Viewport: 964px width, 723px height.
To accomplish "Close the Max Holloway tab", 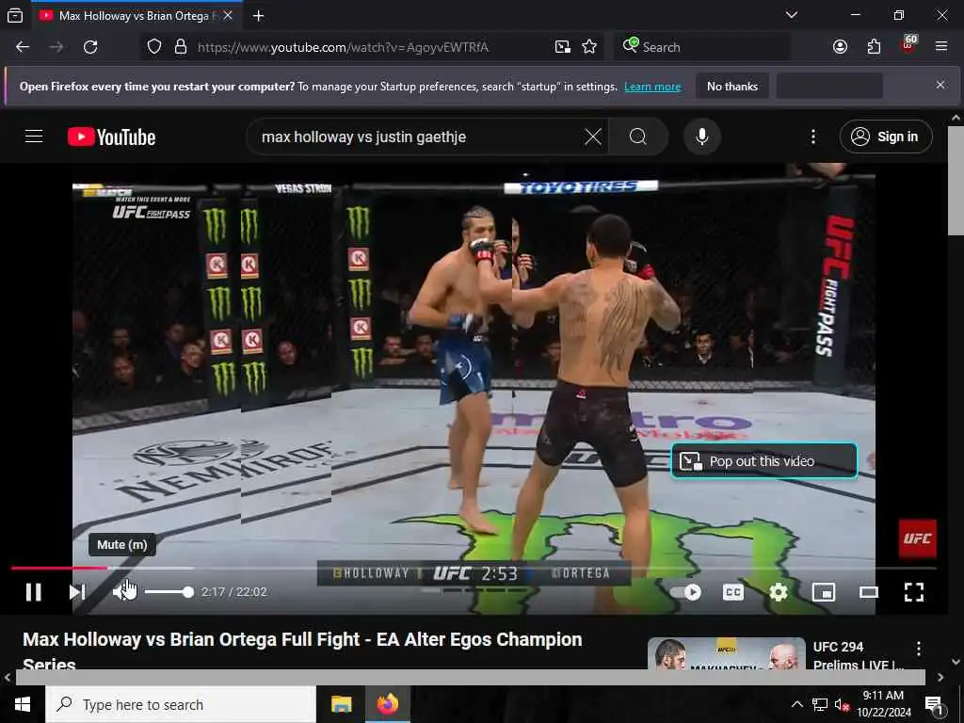I will (228, 16).
